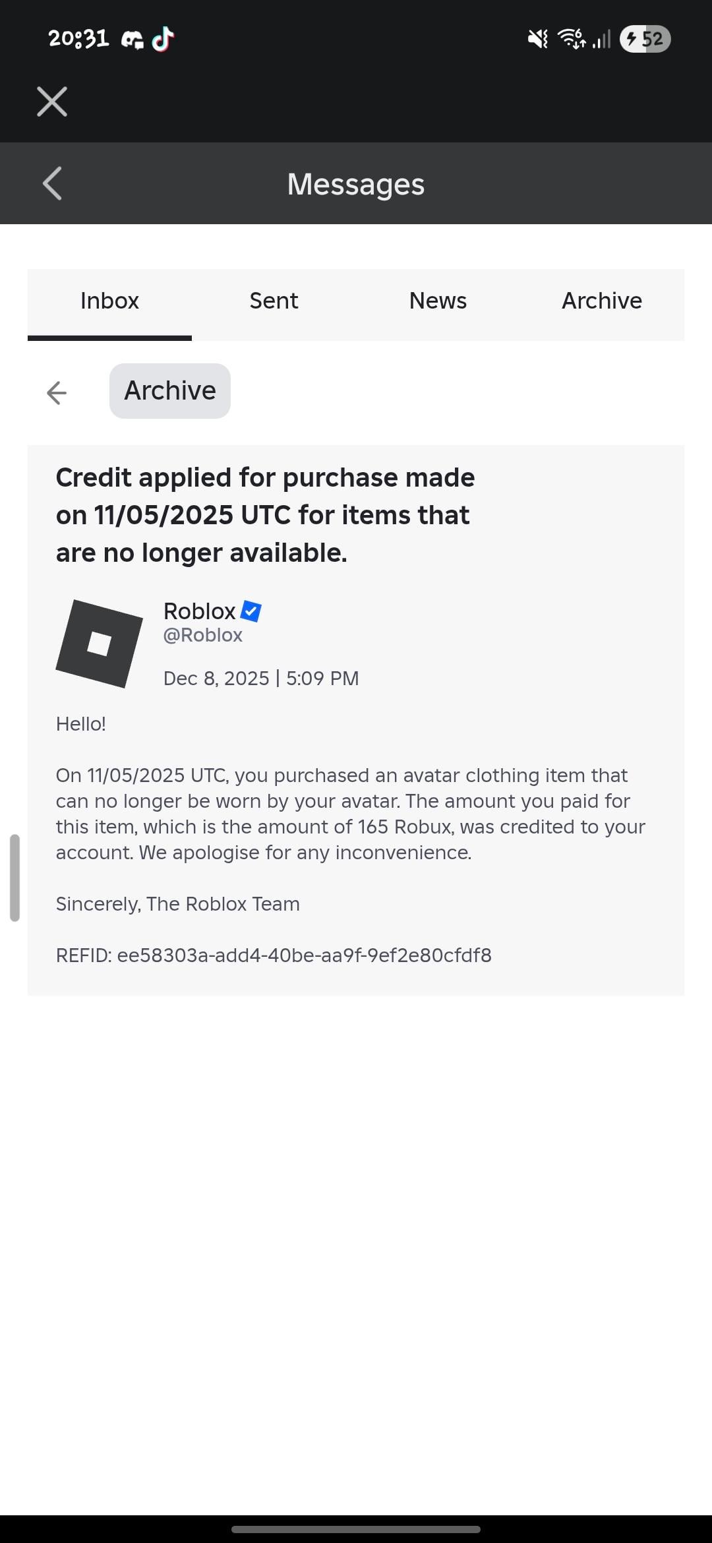Switch to the Inbox tab
This screenshot has height=1543, width=712.
[x=109, y=301]
